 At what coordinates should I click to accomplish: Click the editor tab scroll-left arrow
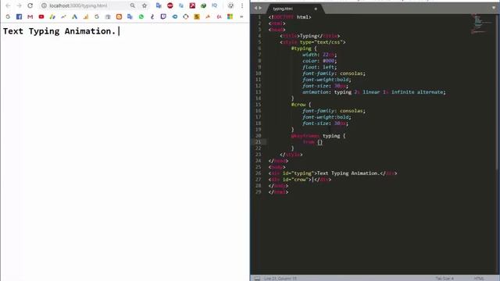pos(255,8)
